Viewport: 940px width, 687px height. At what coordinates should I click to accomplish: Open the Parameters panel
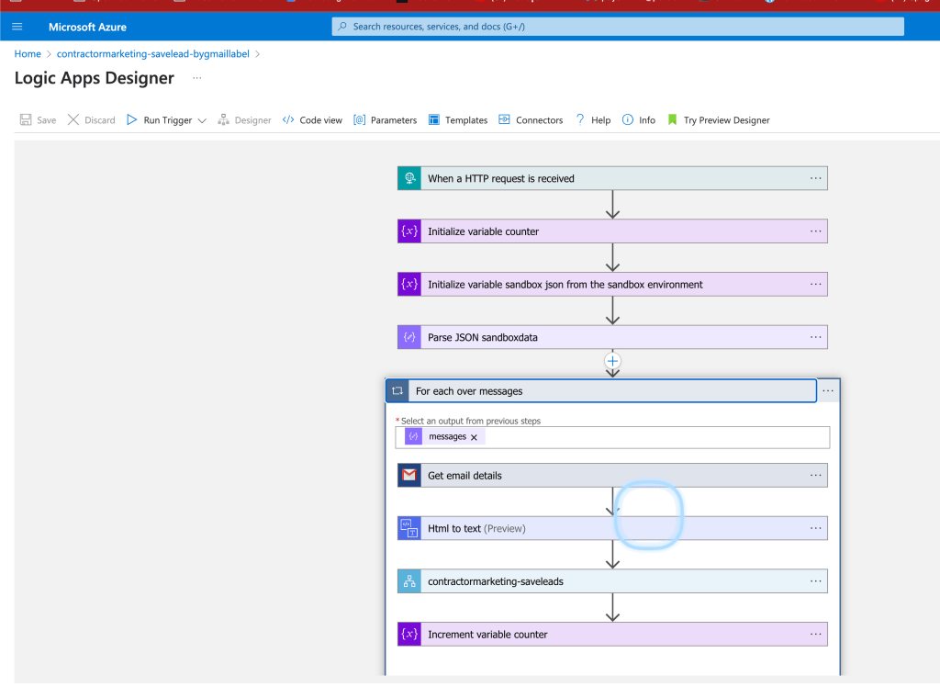pyautogui.click(x=393, y=120)
